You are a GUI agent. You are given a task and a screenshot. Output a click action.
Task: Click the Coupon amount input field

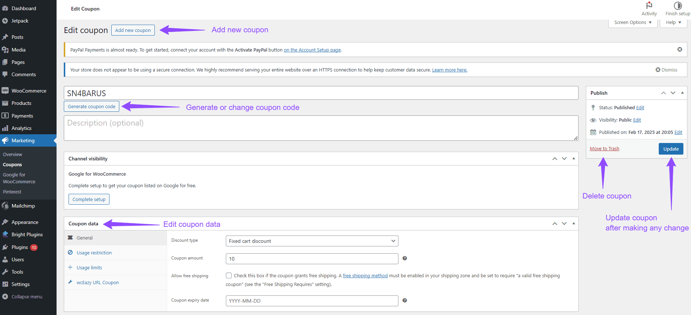point(312,259)
